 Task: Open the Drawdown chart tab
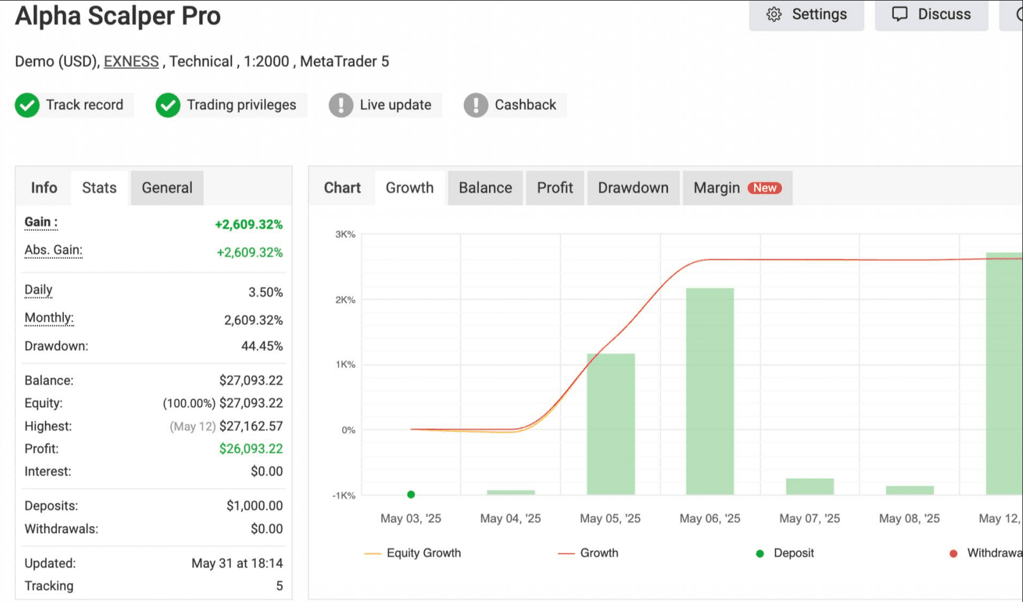(633, 188)
